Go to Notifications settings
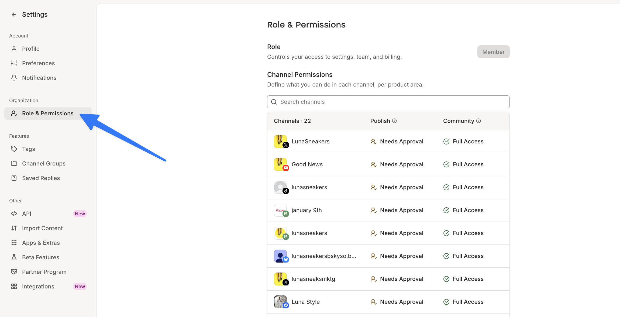 (x=48, y=78)
